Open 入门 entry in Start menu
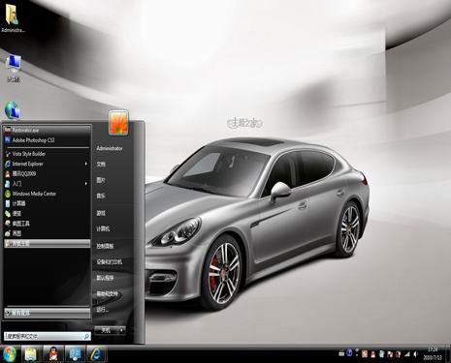This screenshot has height=363, width=451. (47, 184)
